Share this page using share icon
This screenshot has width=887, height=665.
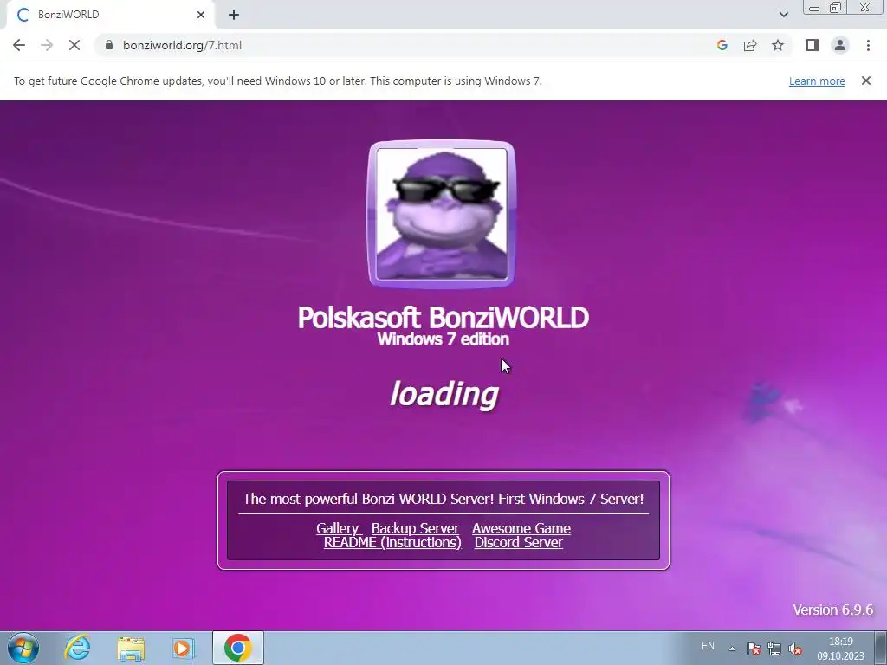coord(750,45)
